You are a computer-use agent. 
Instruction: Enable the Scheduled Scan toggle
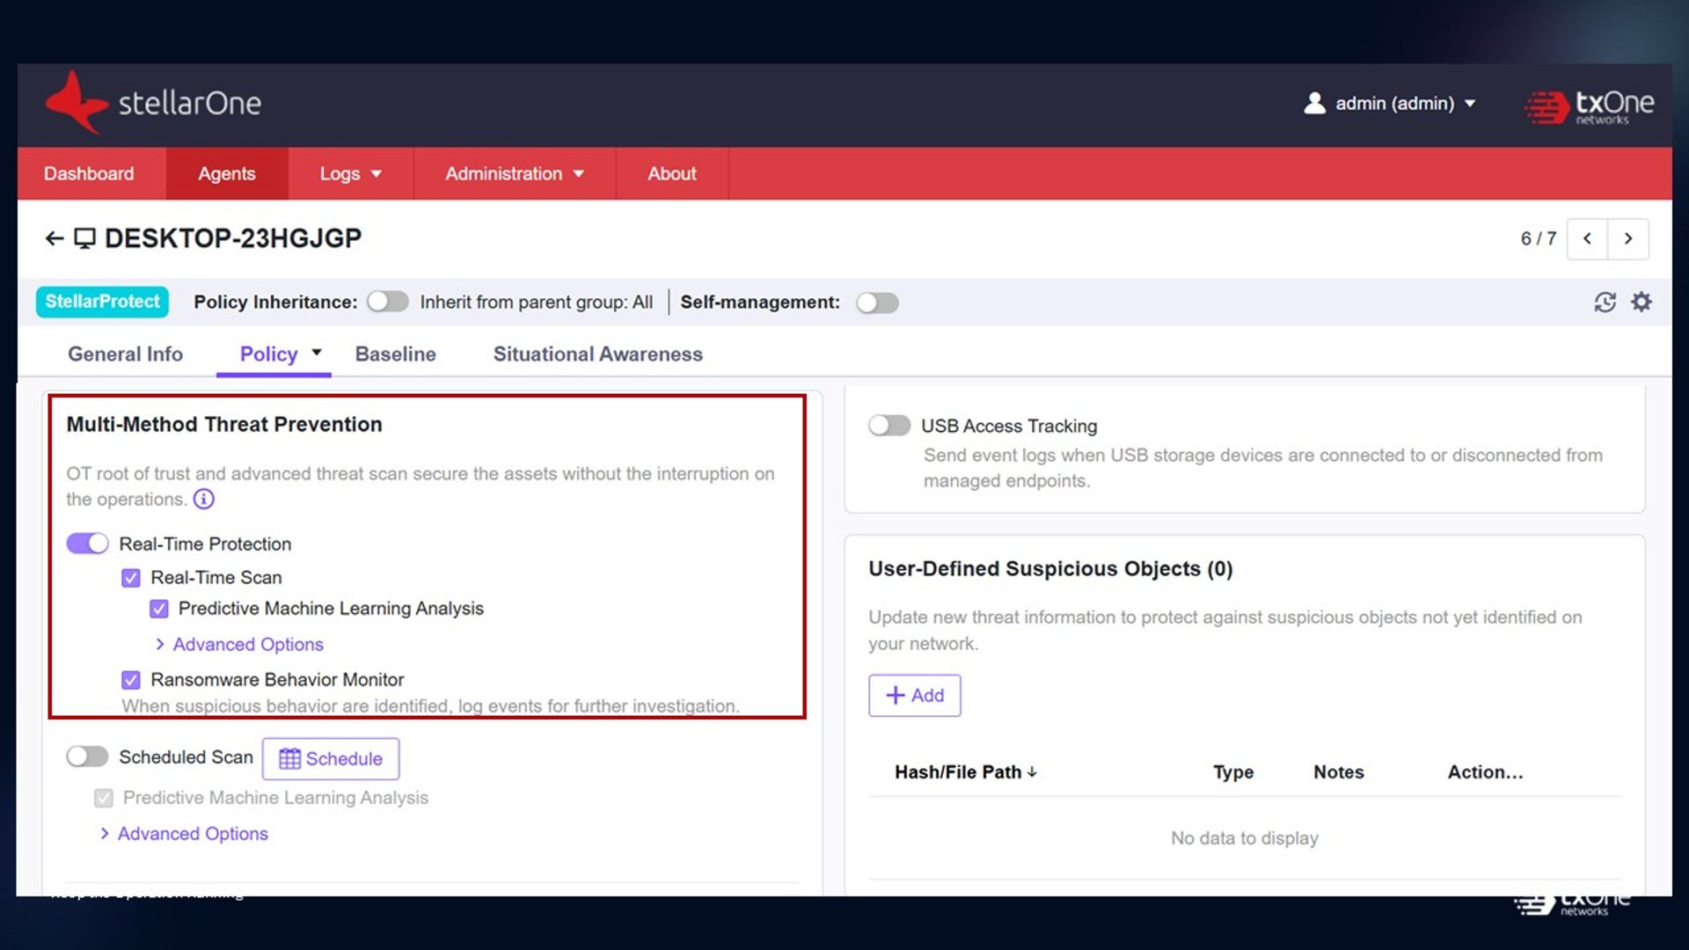[x=87, y=756]
